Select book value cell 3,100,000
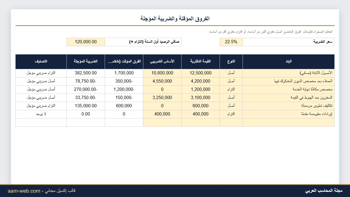The image size is (350, 197). 200,98
